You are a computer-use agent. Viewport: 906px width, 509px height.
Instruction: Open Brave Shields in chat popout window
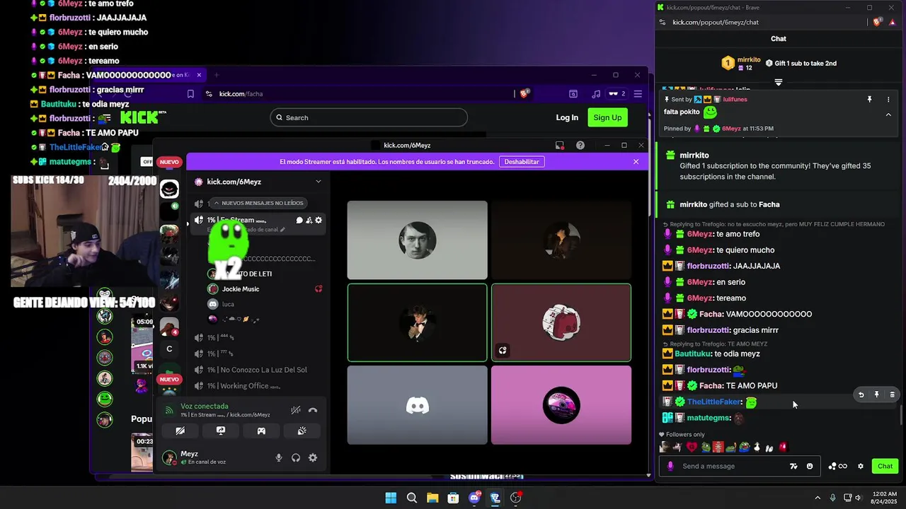pyautogui.click(x=877, y=22)
